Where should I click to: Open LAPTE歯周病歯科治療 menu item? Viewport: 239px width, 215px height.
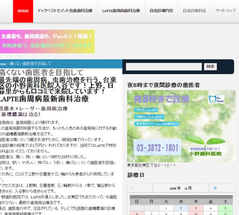[x=121, y=11]
